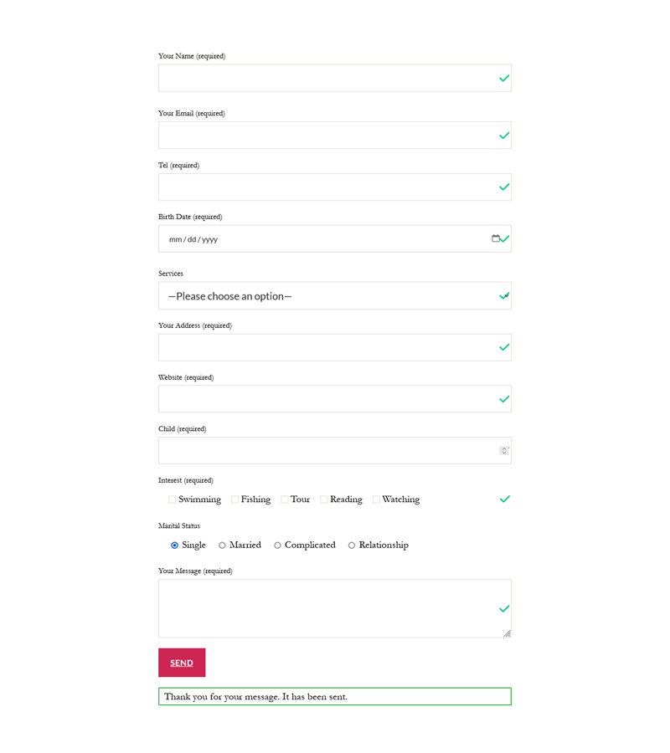Tick the Reading interest checkbox

322,499
